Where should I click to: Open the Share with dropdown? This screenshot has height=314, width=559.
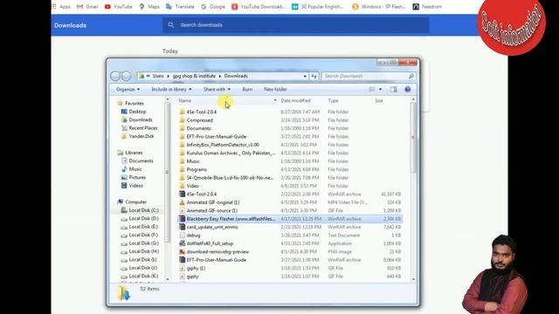(x=217, y=89)
